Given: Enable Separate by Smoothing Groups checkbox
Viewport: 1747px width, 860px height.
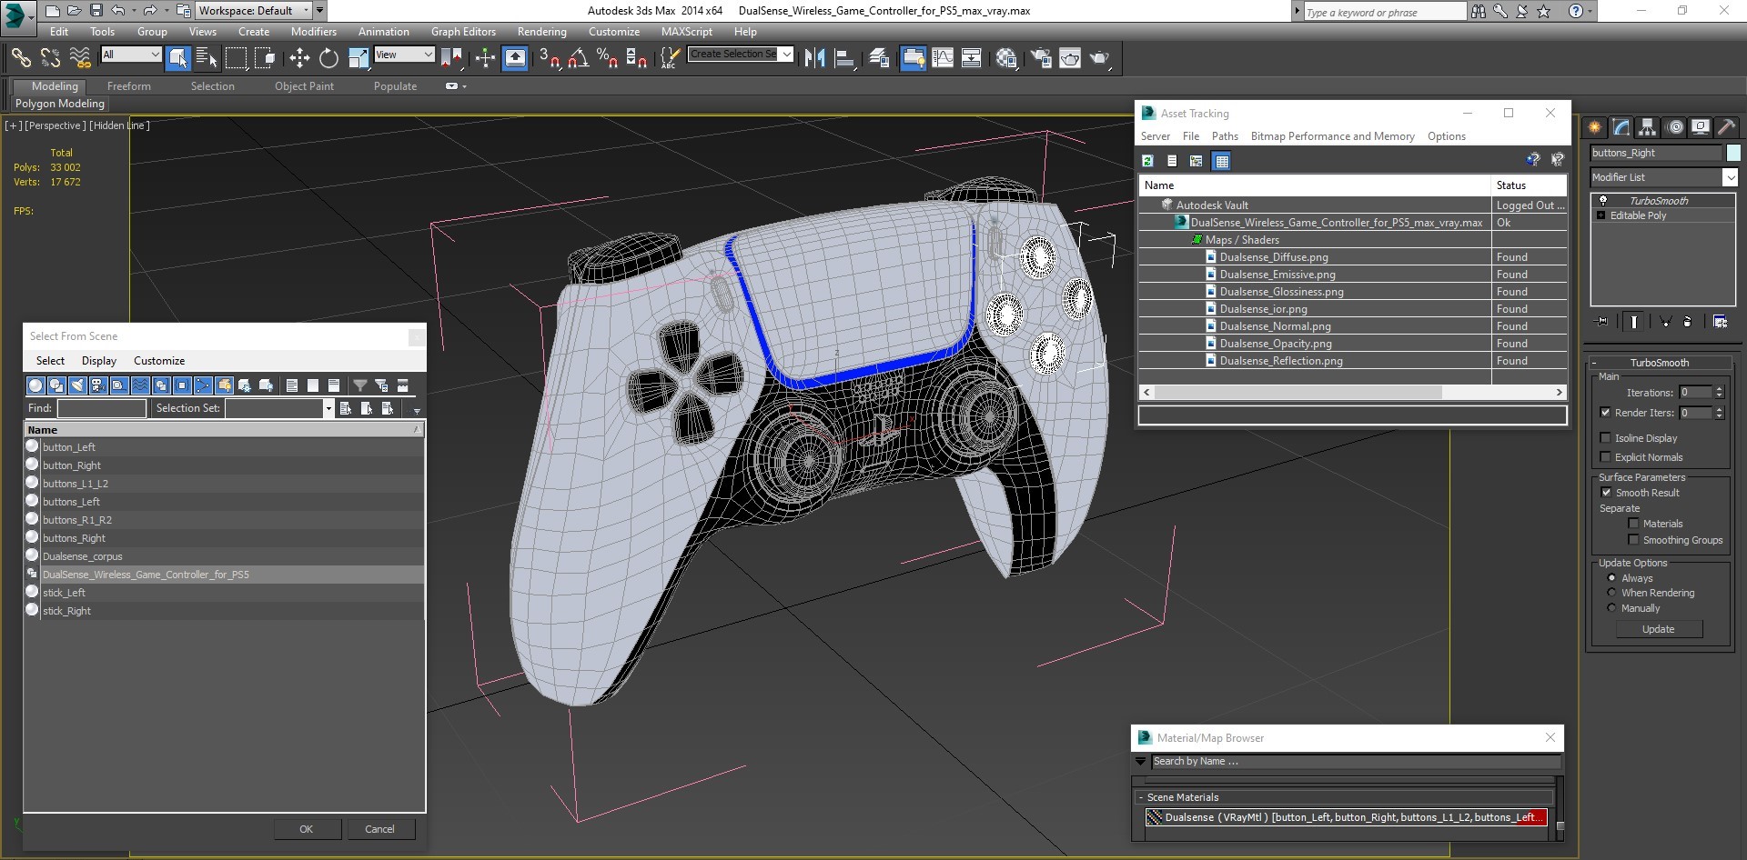Looking at the screenshot, I should coord(1633,540).
